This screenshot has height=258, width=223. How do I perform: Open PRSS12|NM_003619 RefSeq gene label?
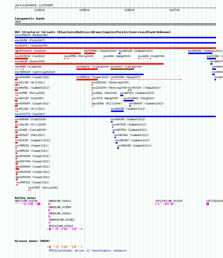61,226
